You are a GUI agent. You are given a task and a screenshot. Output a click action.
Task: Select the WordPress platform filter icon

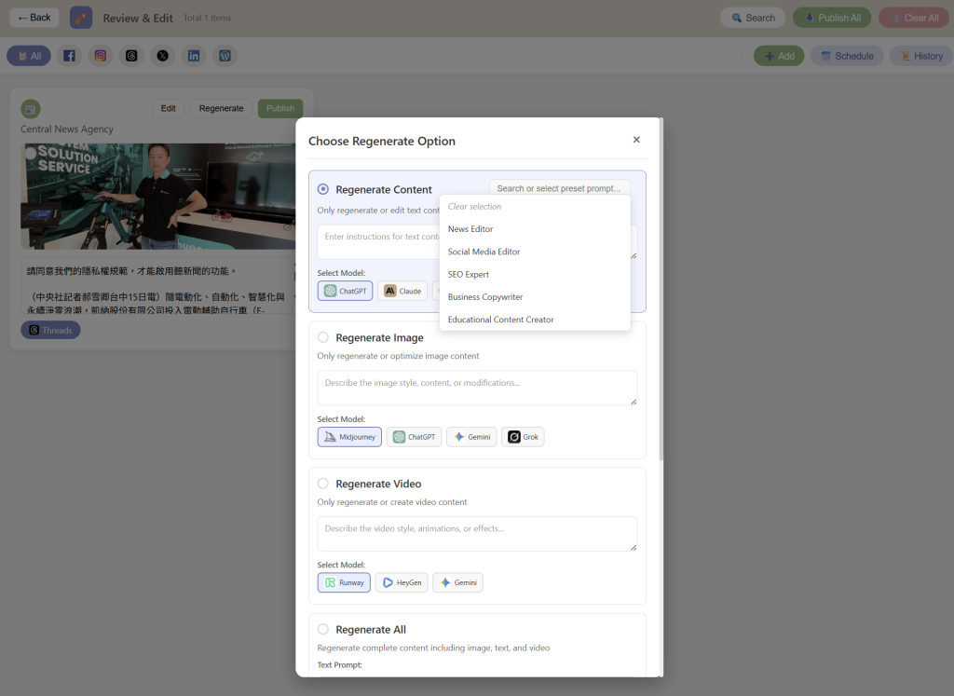tap(225, 56)
